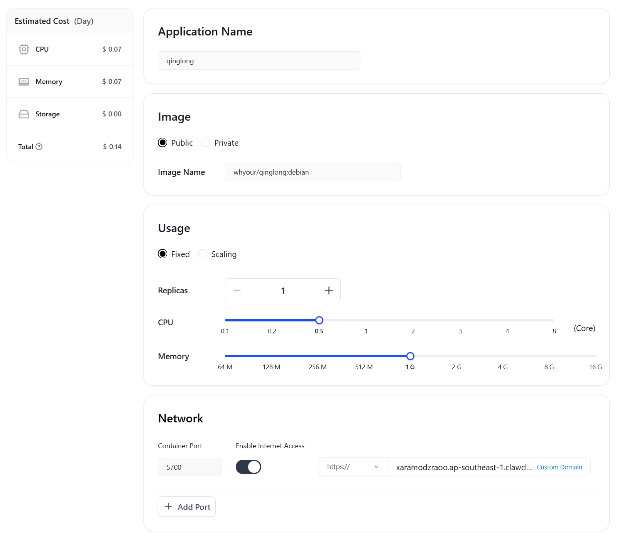Select the Fixed usage radio button
The width and height of the screenshot is (622, 533).
[x=163, y=254]
